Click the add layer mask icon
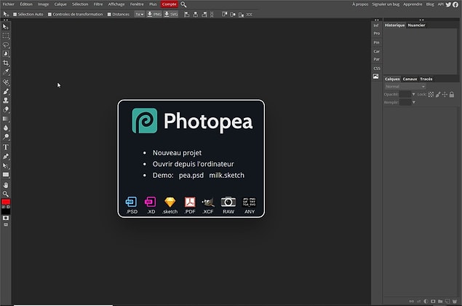Screen dimensions: 462x306 coord(433,302)
